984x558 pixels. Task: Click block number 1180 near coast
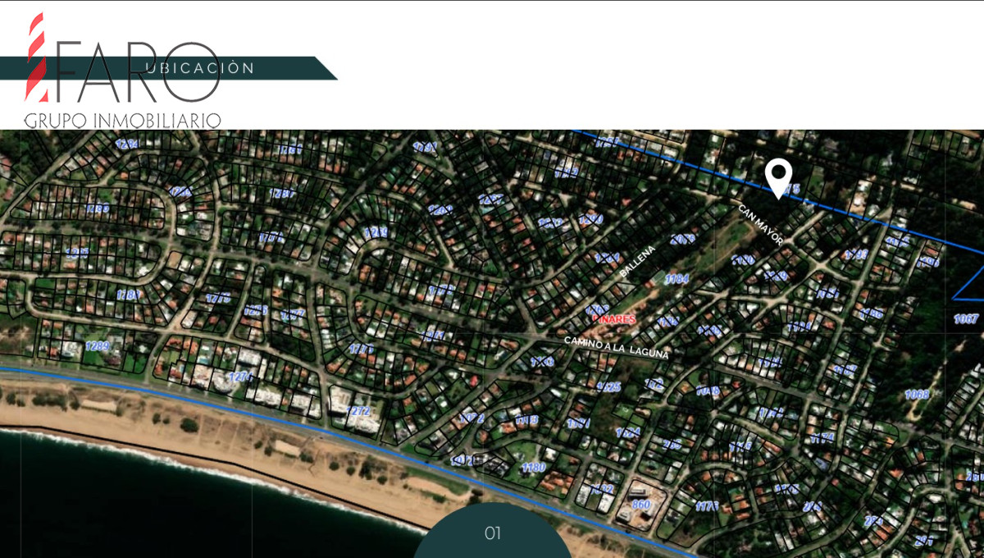pyautogui.click(x=533, y=467)
